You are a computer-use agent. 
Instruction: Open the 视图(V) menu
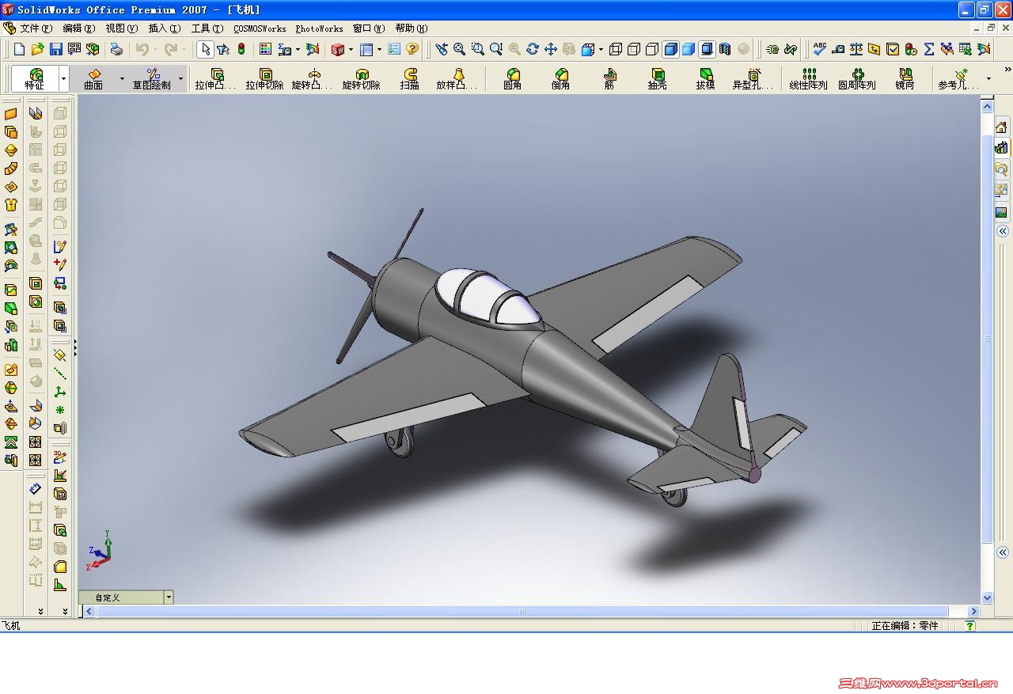tap(122, 28)
